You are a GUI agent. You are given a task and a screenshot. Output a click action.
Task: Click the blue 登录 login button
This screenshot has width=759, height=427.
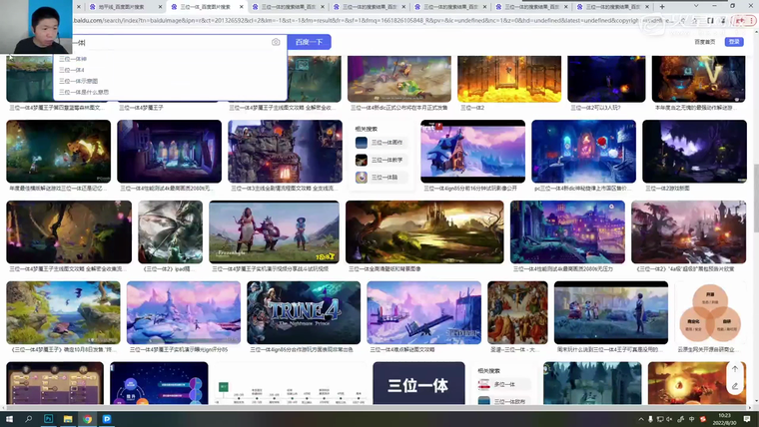pos(734,42)
